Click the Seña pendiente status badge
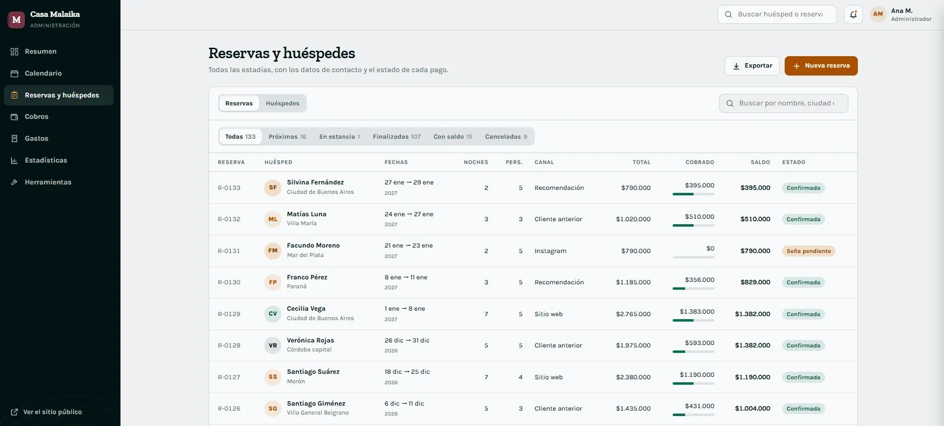This screenshot has width=944, height=426. (809, 251)
